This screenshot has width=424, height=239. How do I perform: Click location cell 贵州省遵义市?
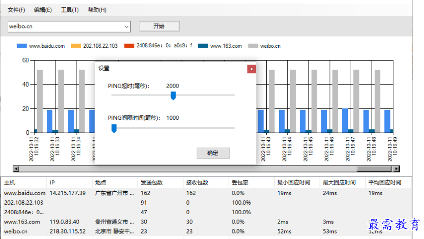(115, 222)
